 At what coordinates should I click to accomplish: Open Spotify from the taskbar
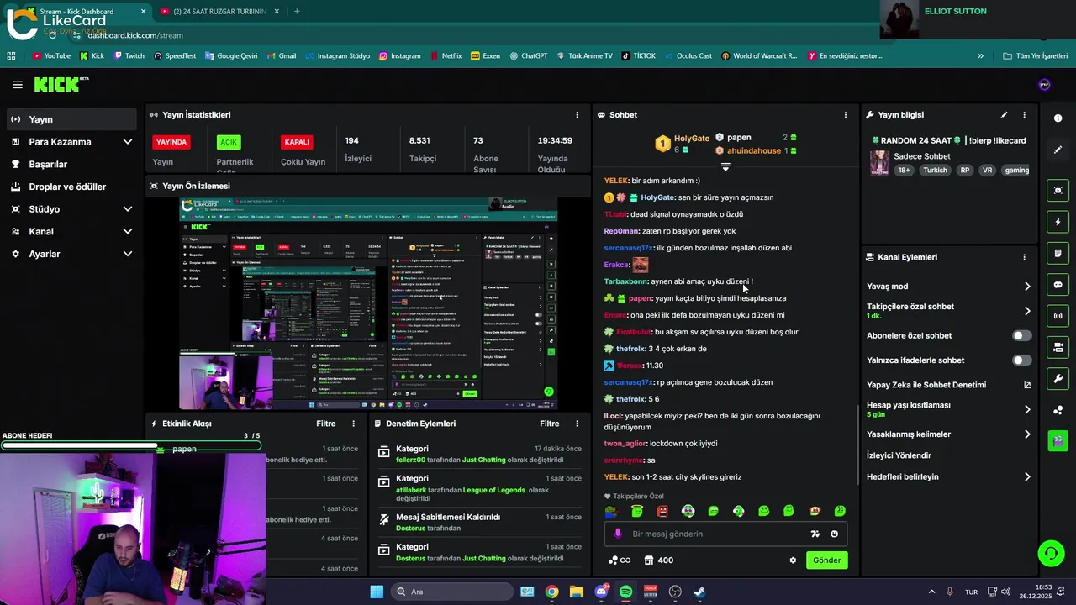(625, 592)
